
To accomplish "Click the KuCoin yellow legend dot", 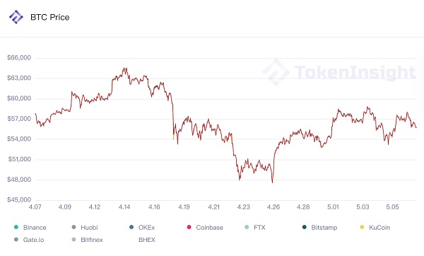I will coord(362,227).
